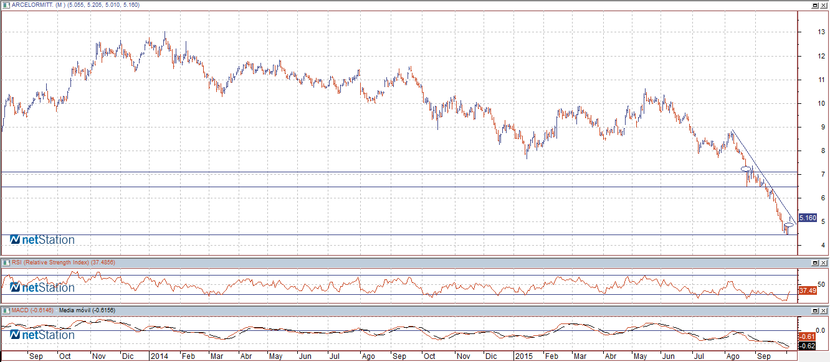
Task: Click the black -0.62 signal value label
Action: (x=808, y=346)
